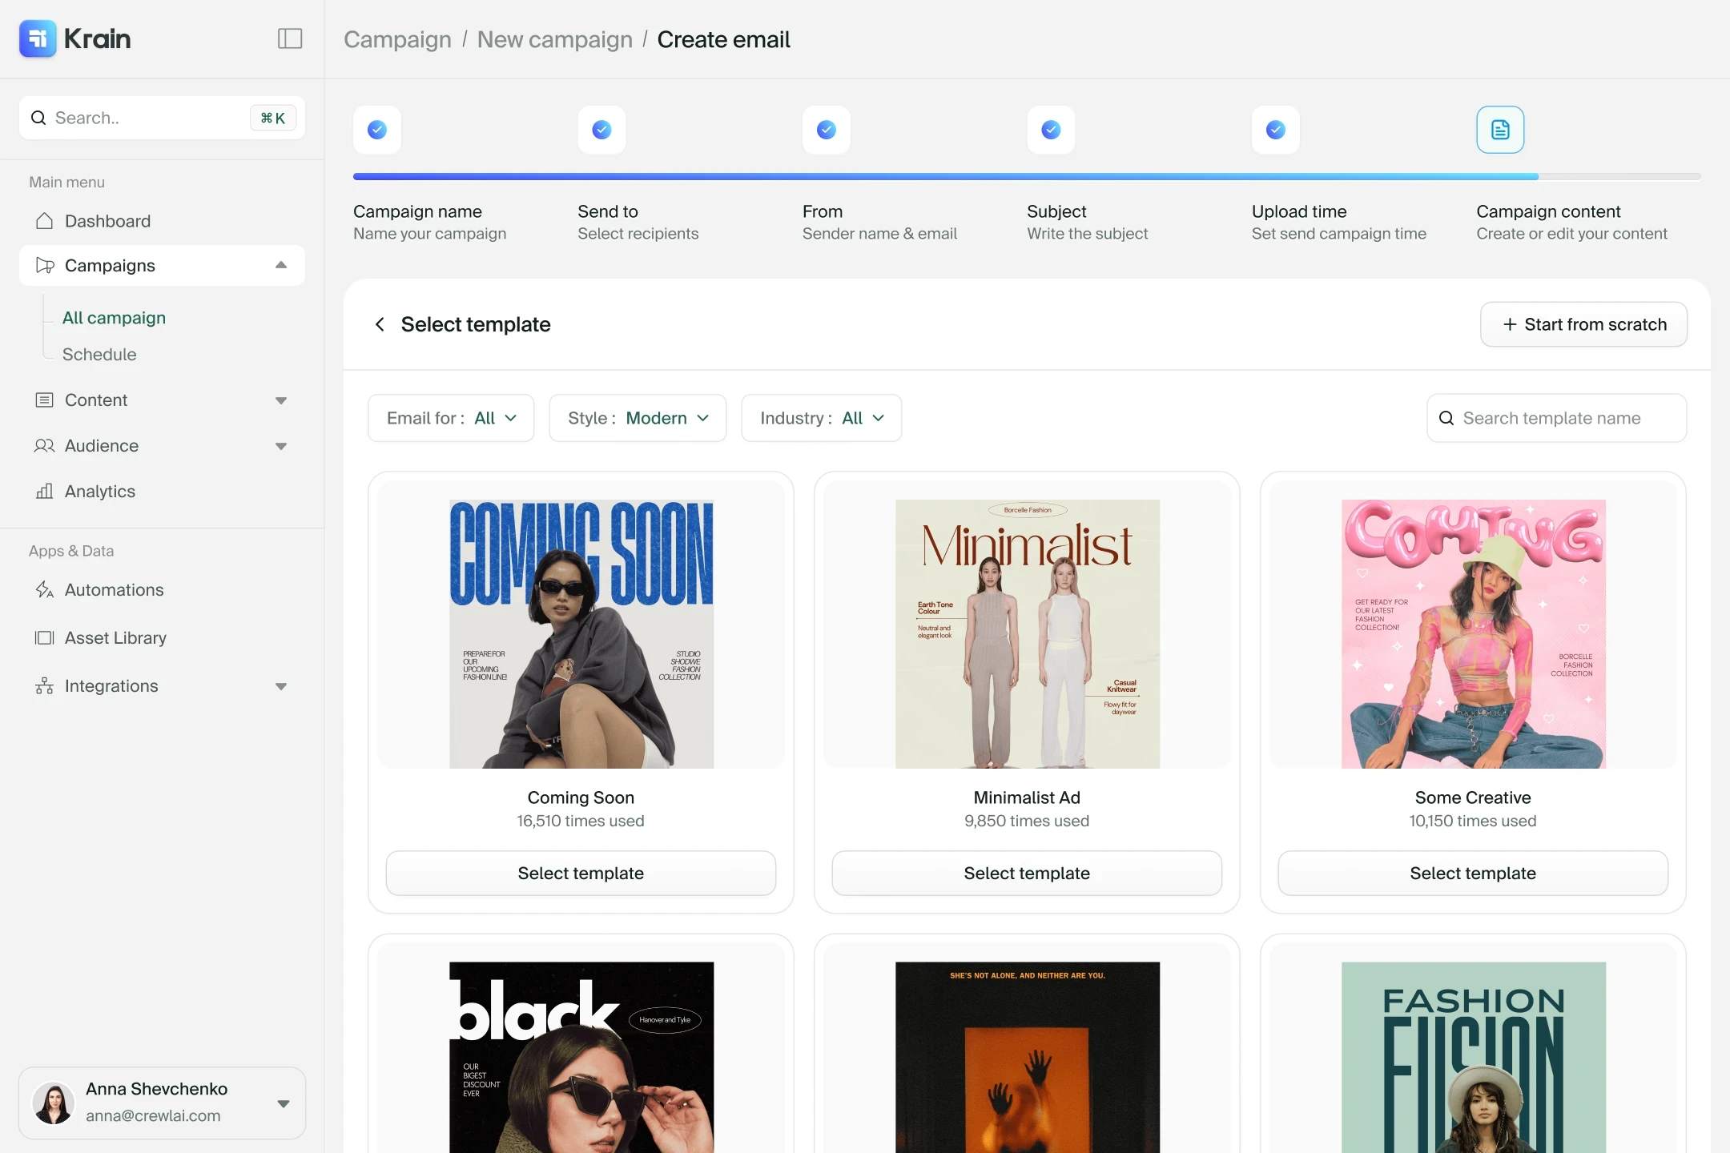1730x1153 pixels.
Task: Select All campaign in the sidebar
Action: 114,318
